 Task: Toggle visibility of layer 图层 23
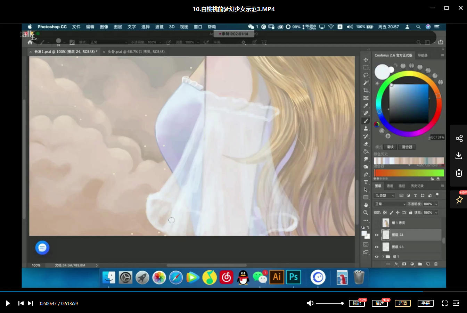click(377, 247)
